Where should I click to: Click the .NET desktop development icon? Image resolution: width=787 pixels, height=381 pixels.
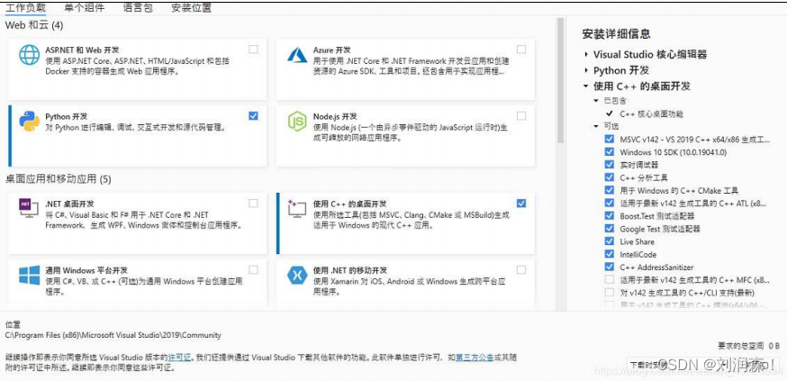click(x=29, y=208)
